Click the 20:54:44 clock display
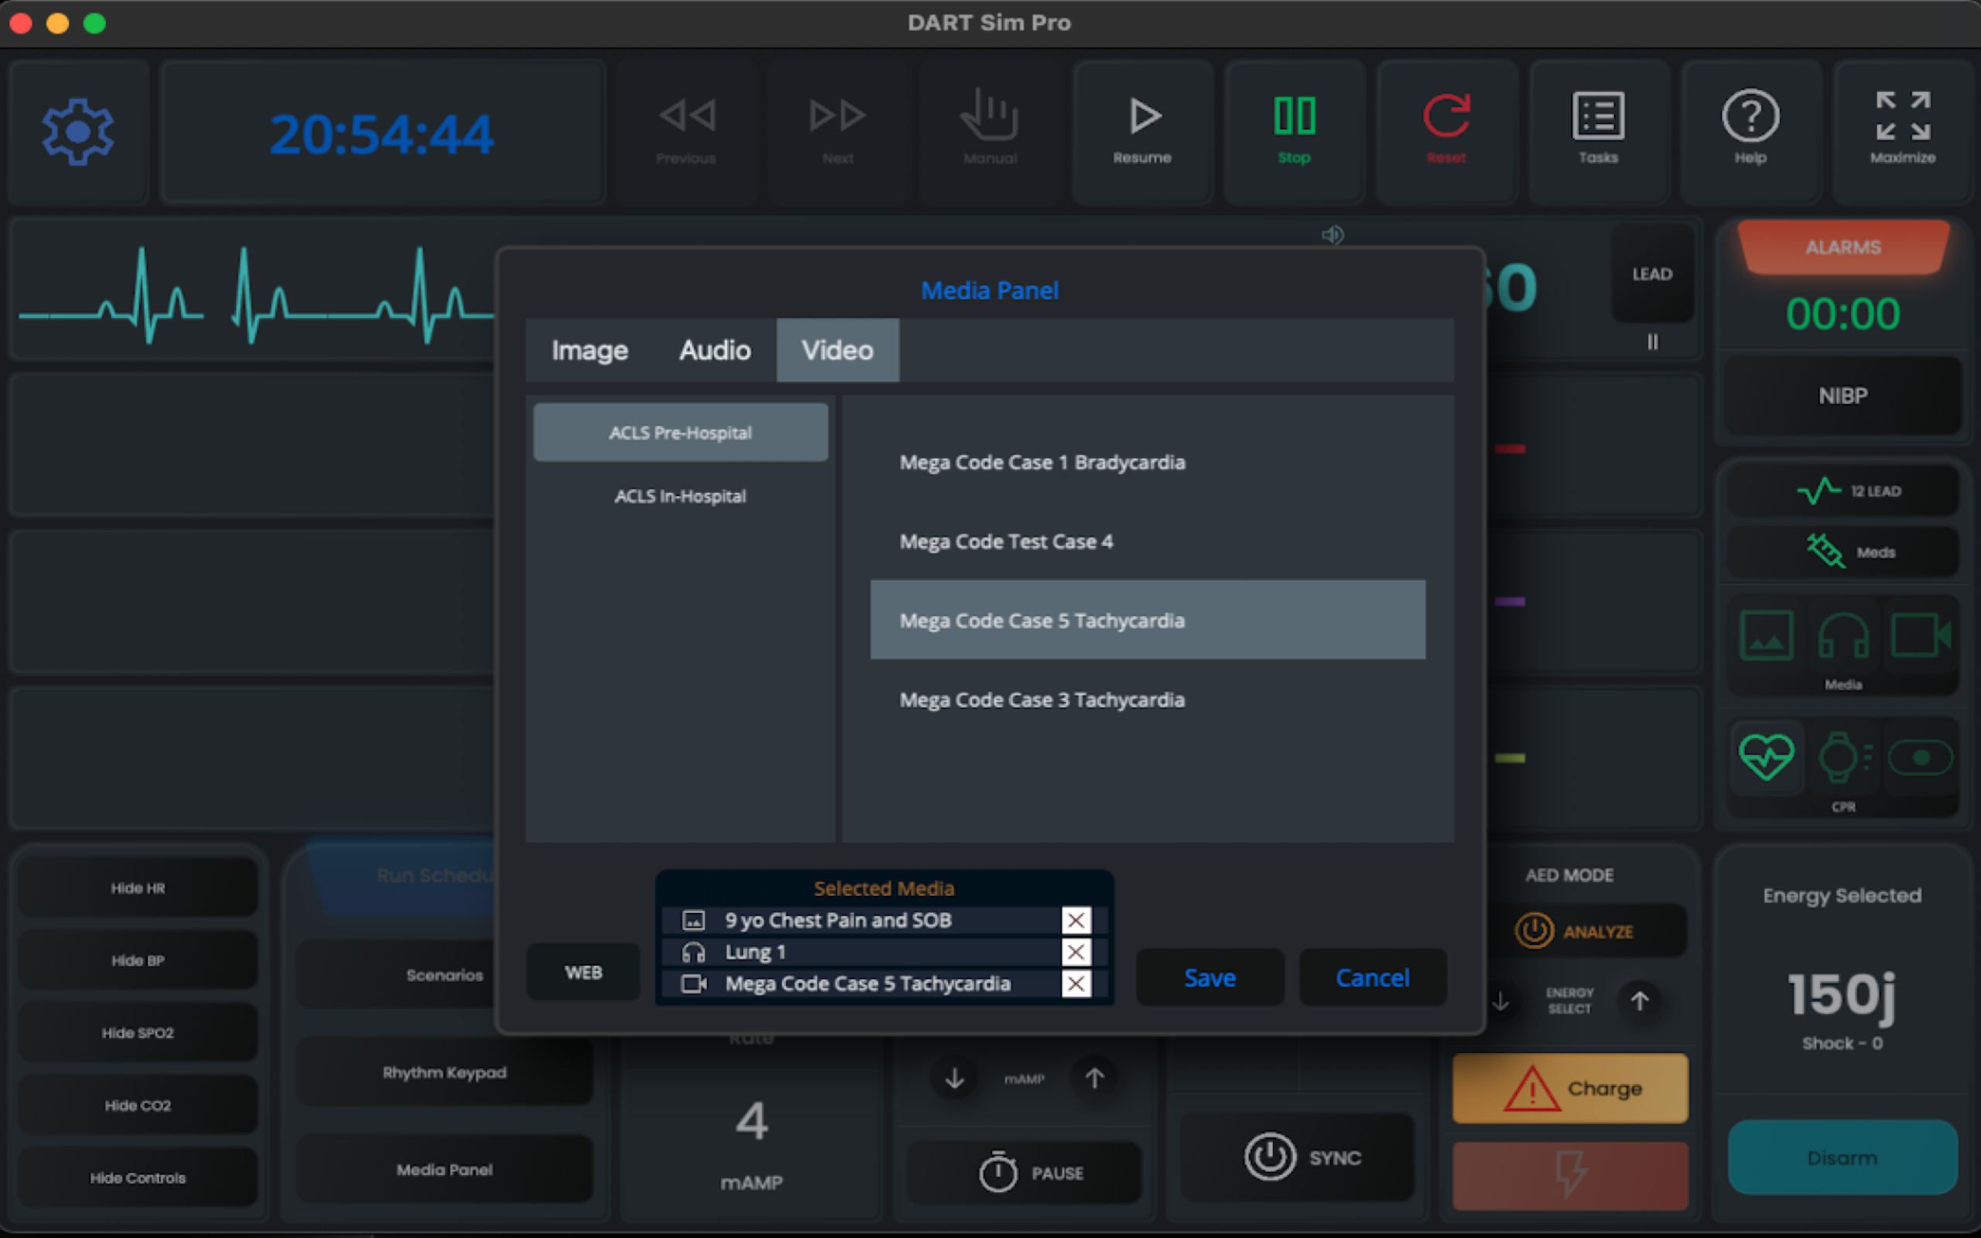Screen dimensions: 1981x1238 [x=382, y=133]
